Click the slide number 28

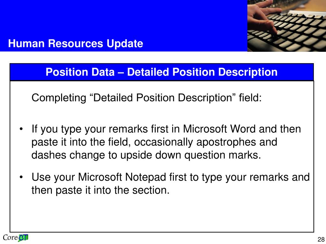321,239
